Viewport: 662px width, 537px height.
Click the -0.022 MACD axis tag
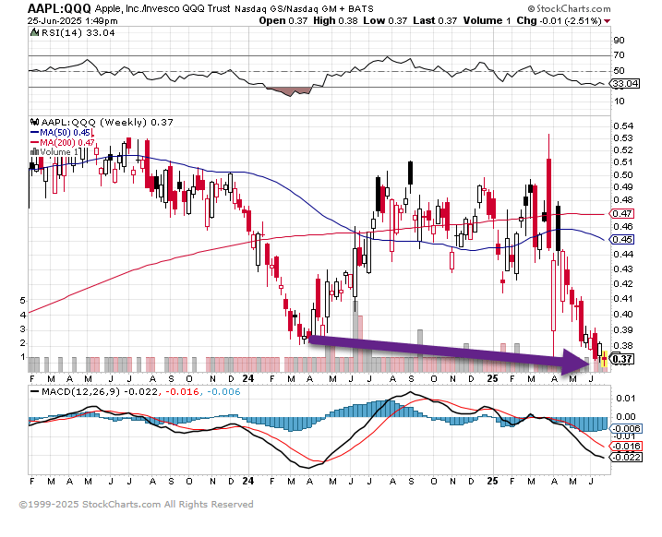[x=627, y=458]
